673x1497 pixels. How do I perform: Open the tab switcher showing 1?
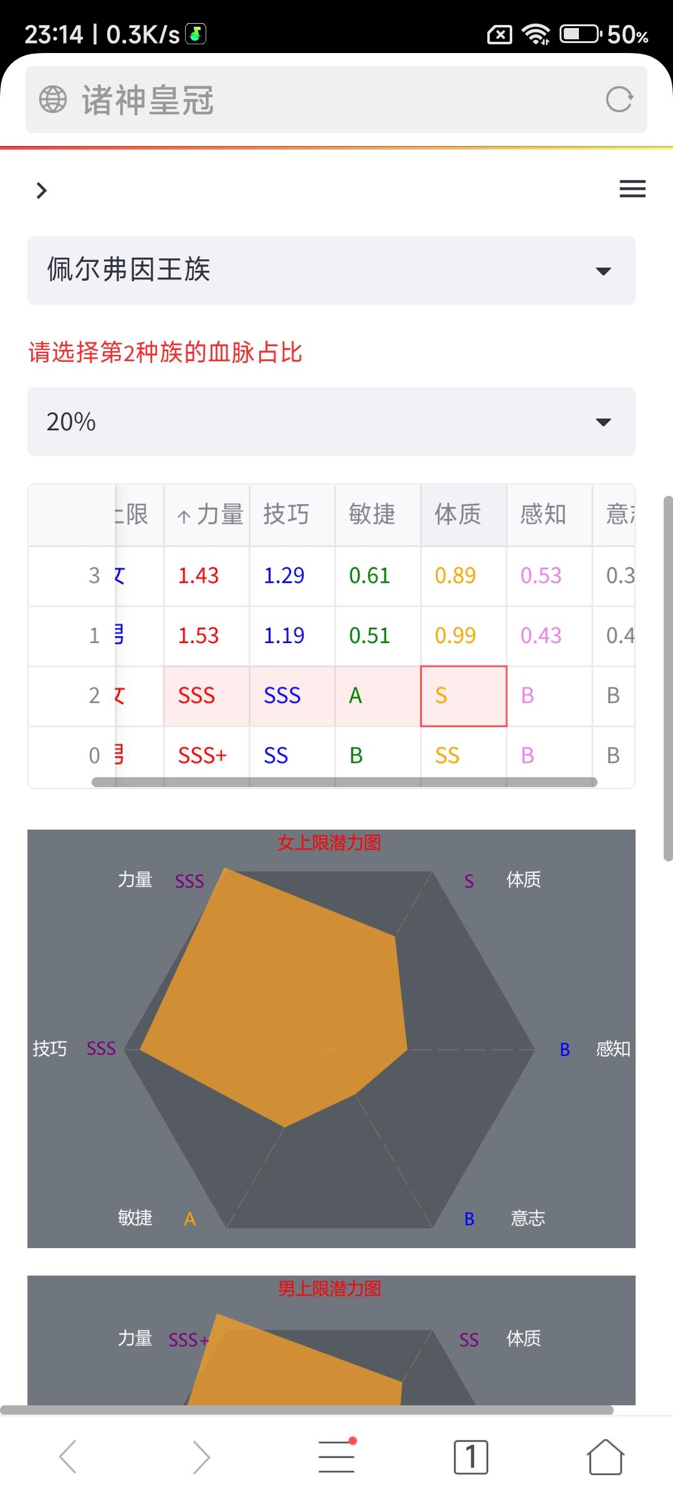pyautogui.click(x=471, y=1457)
